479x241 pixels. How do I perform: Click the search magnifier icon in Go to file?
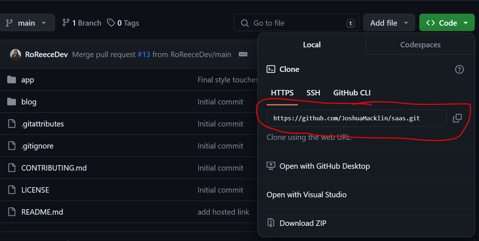(x=245, y=23)
